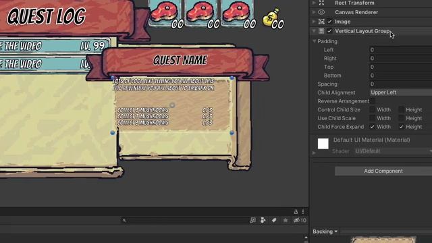The image size is (432, 243).
Task: Enable Control Child Size Height
Action: click(402, 109)
